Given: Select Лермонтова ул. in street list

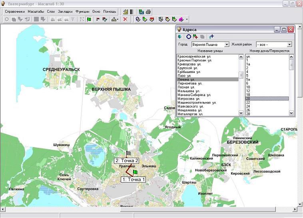Looking at the screenshot, I should pos(190,83).
